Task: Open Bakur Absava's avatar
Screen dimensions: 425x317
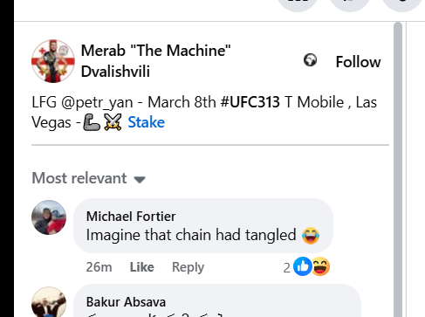Action: 49,302
